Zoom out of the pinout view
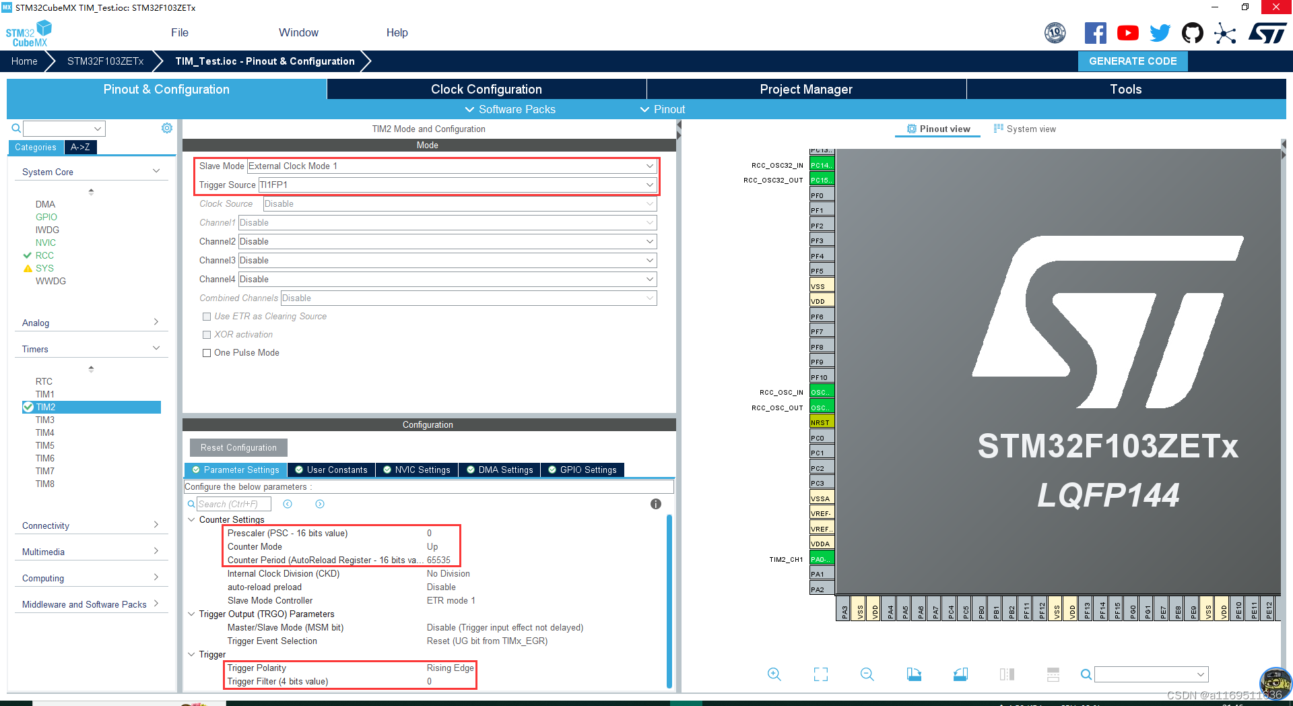This screenshot has width=1293, height=706. click(x=867, y=674)
